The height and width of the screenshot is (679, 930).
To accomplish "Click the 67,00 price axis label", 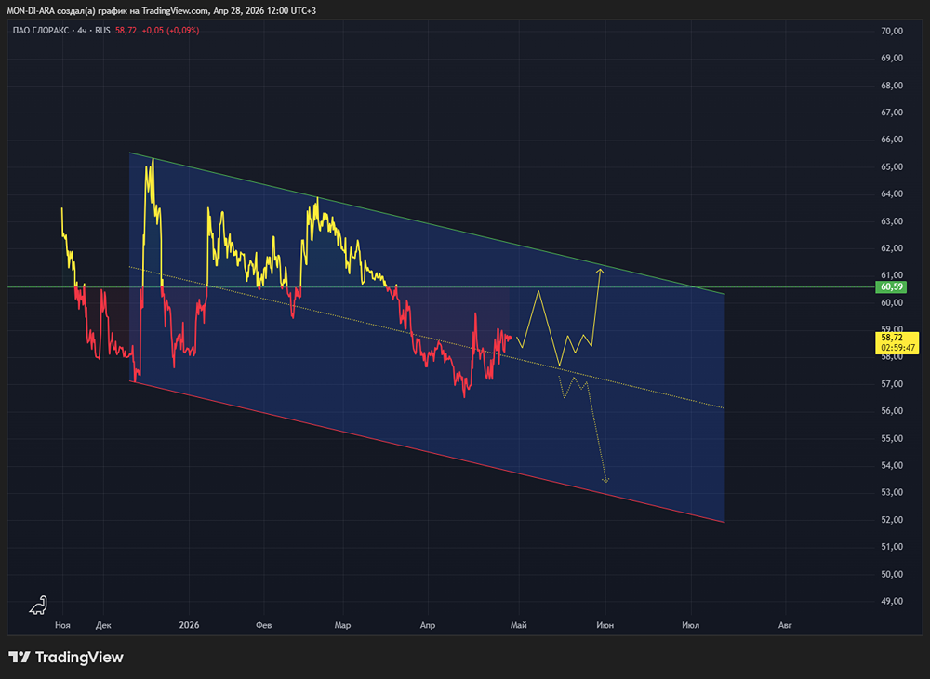I will 892,112.
